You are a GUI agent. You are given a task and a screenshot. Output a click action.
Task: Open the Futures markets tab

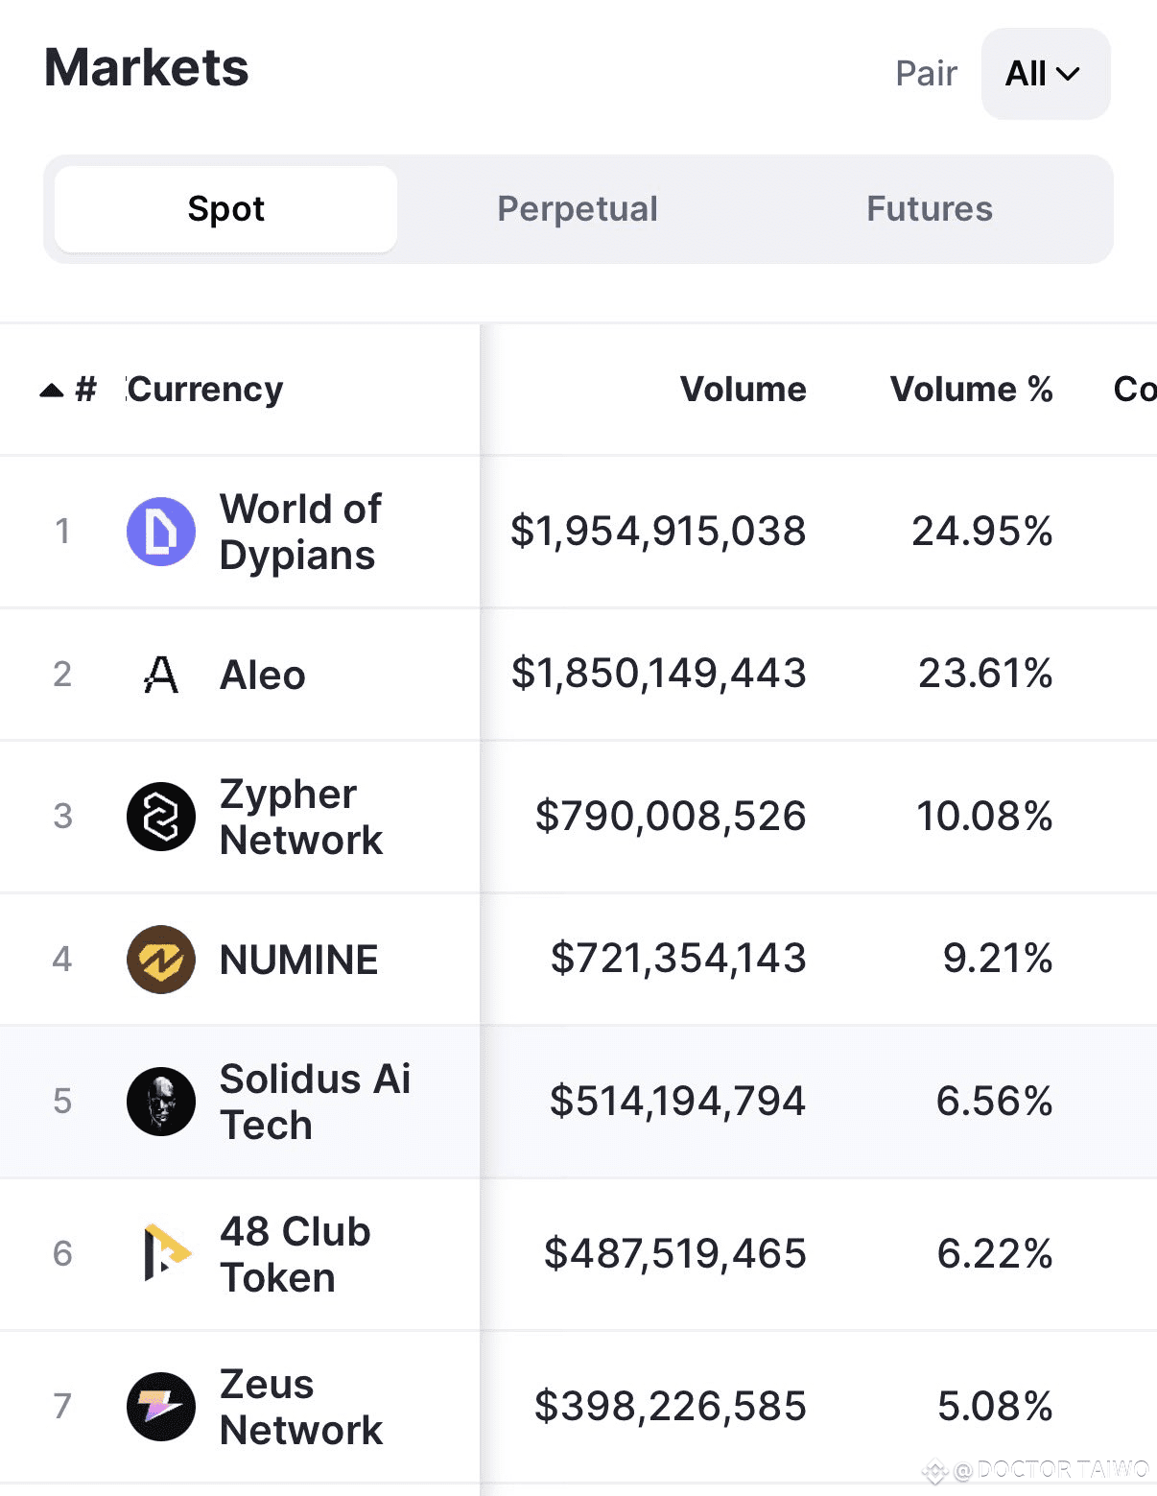point(929,209)
